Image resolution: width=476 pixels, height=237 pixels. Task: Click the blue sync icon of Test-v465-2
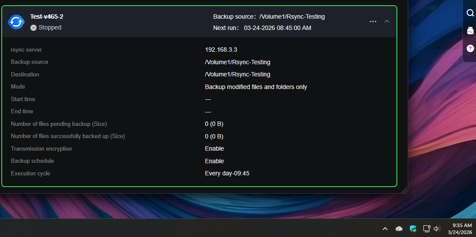click(x=16, y=22)
